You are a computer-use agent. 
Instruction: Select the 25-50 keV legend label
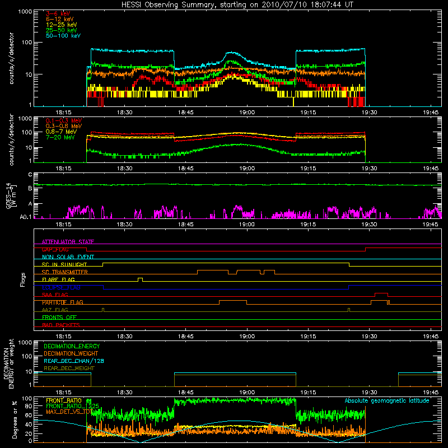pos(62,30)
